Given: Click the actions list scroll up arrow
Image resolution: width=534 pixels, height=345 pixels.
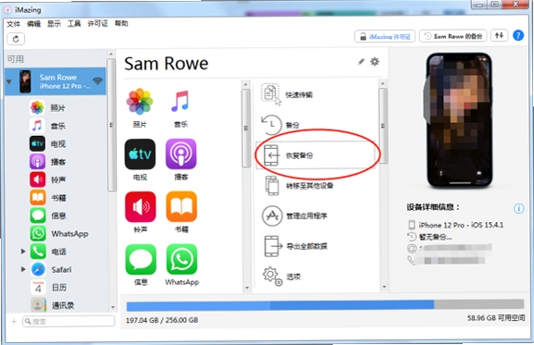Looking at the screenshot, I should (x=383, y=83).
